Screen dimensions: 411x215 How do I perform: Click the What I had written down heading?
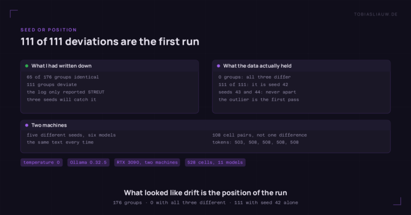62,66
